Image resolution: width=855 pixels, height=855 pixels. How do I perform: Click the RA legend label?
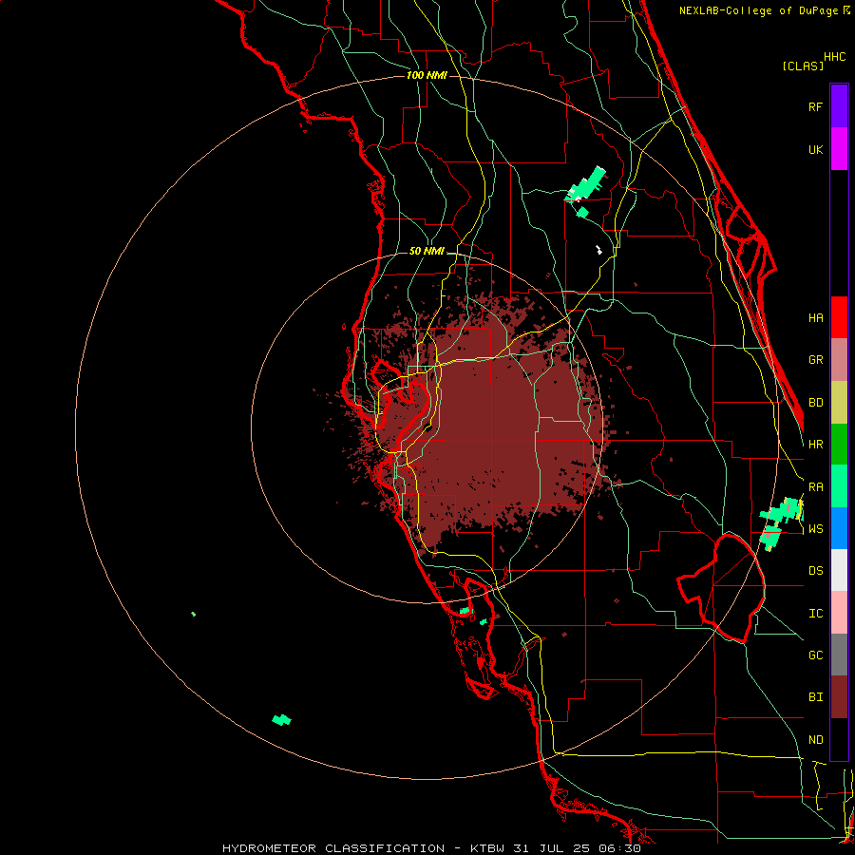(x=816, y=487)
